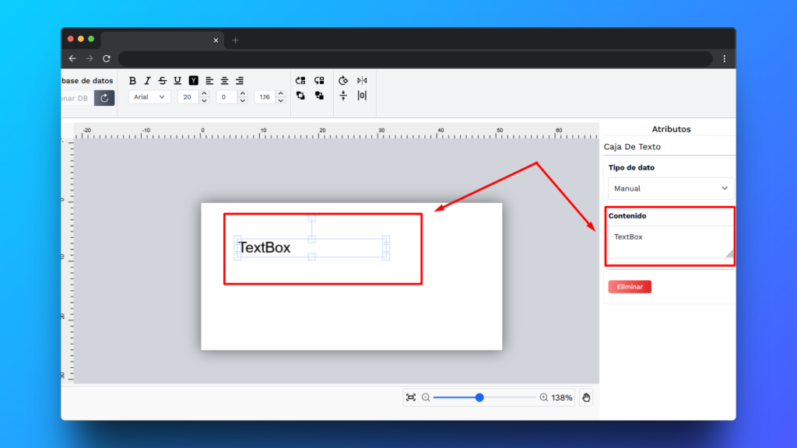Click the Eliminar button
The image size is (797, 448).
pos(630,286)
